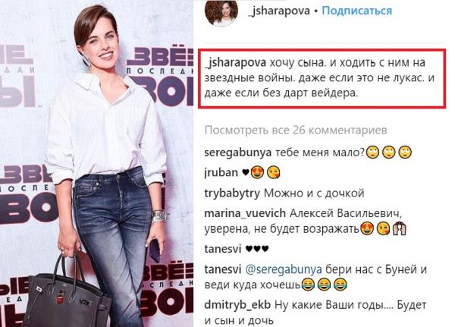Click the post photo of the woman in the white shirt
455x327 pixels.
[96, 164]
